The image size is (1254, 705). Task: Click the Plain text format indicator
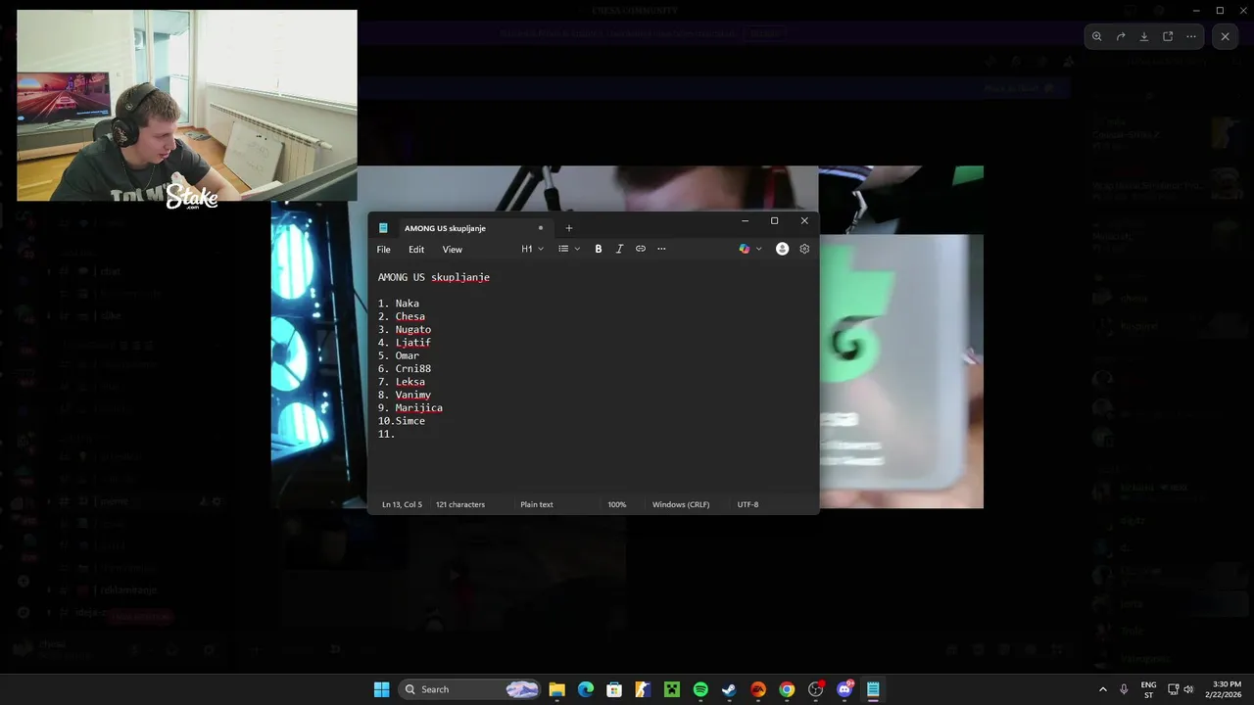(x=536, y=504)
